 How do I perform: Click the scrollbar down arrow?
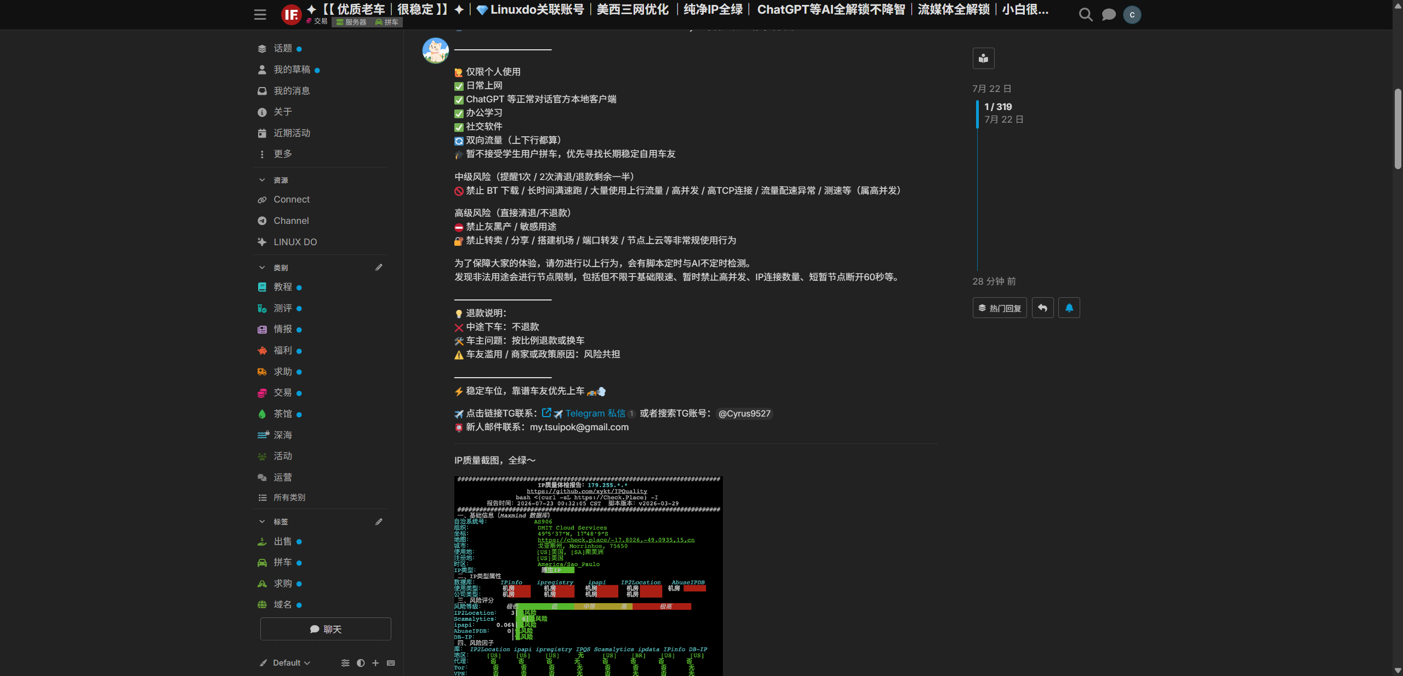(1398, 671)
